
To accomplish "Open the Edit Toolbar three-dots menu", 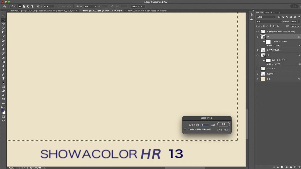I will (3, 103).
